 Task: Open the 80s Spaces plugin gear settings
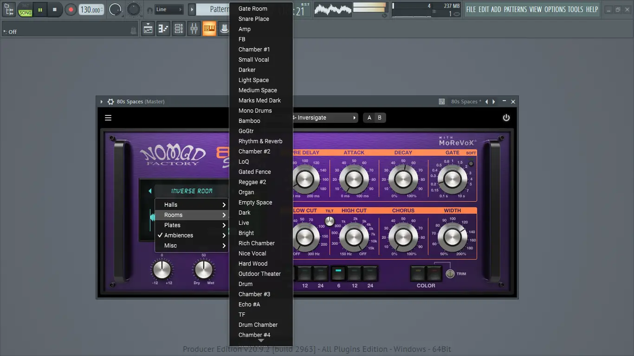pos(110,102)
